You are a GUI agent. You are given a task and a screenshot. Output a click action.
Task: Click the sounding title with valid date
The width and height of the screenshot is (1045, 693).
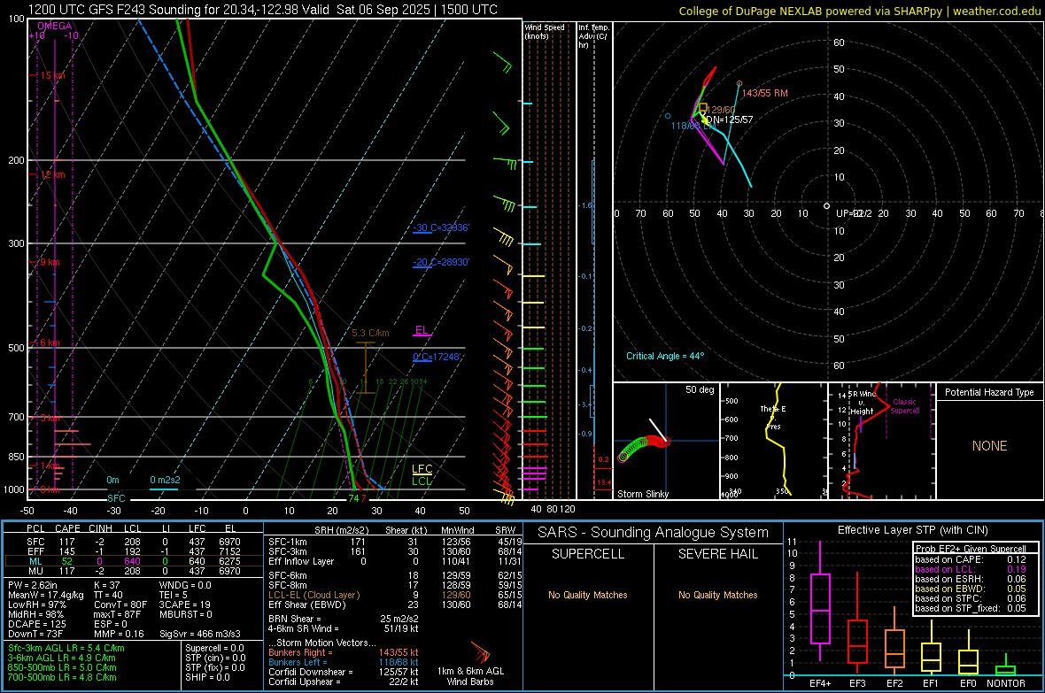(x=263, y=10)
